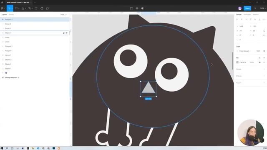Click the X position field

pos(242,26)
